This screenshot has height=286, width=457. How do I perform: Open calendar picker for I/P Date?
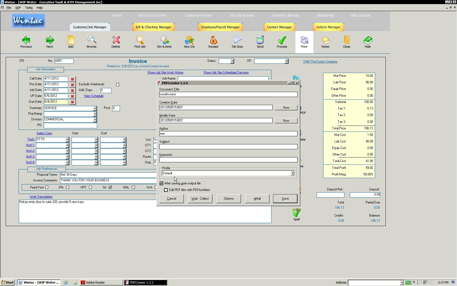72,96
